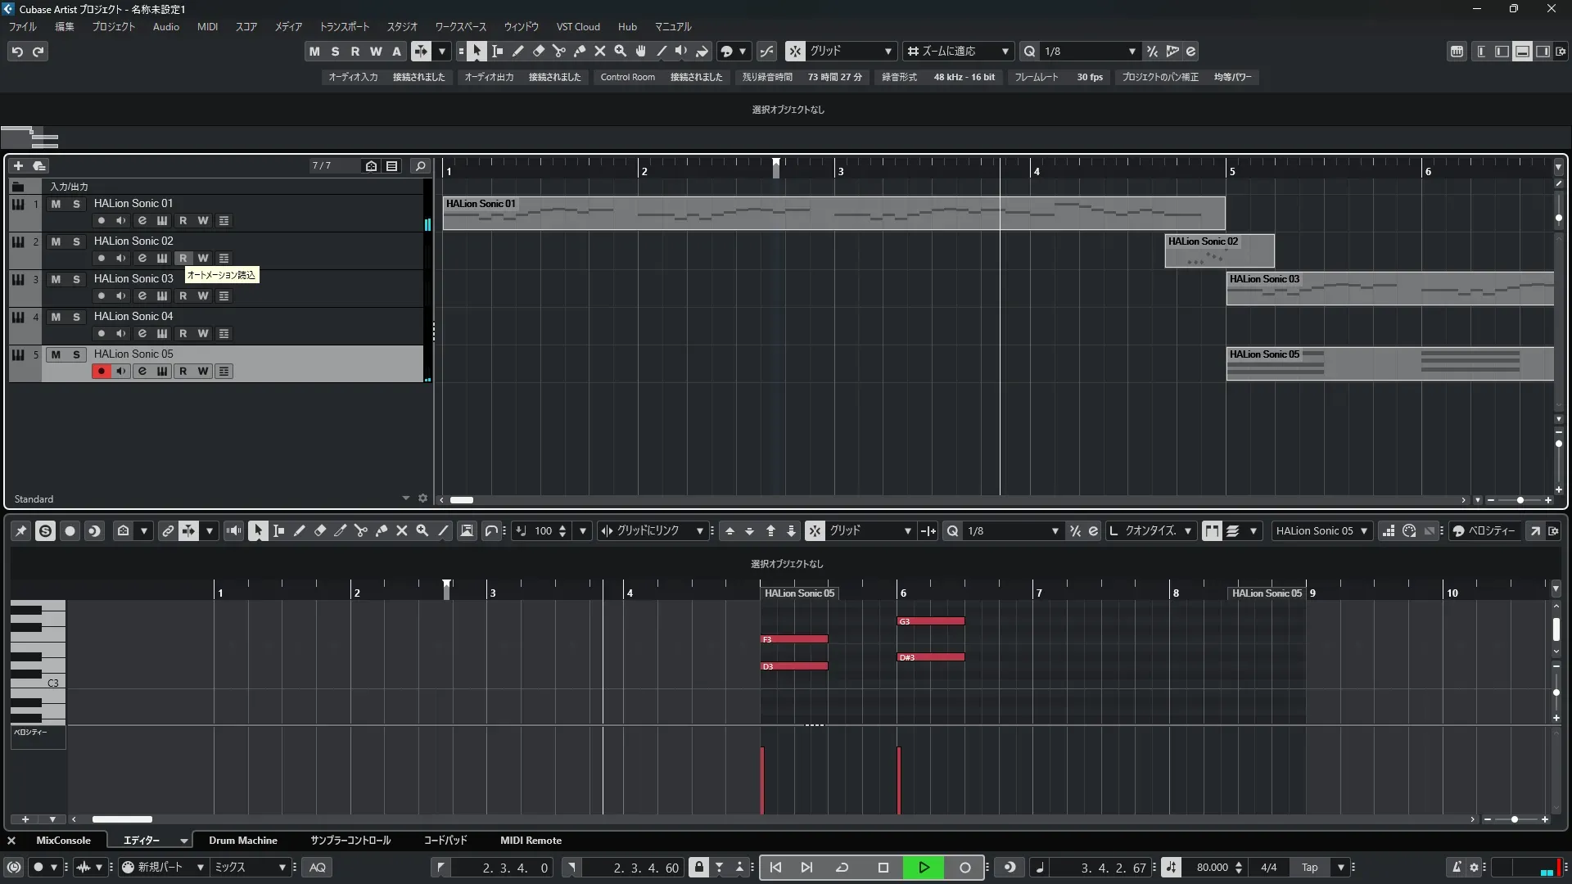Click the Cycle loop button in transport
1572x884 pixels.
point(842,868)
